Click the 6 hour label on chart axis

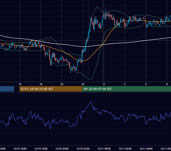[x=167, y=84]
